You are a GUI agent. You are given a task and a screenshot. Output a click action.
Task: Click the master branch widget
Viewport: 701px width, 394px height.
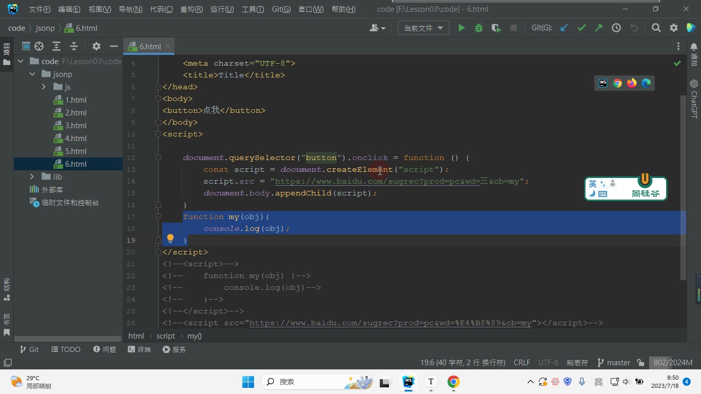[614, 362]
